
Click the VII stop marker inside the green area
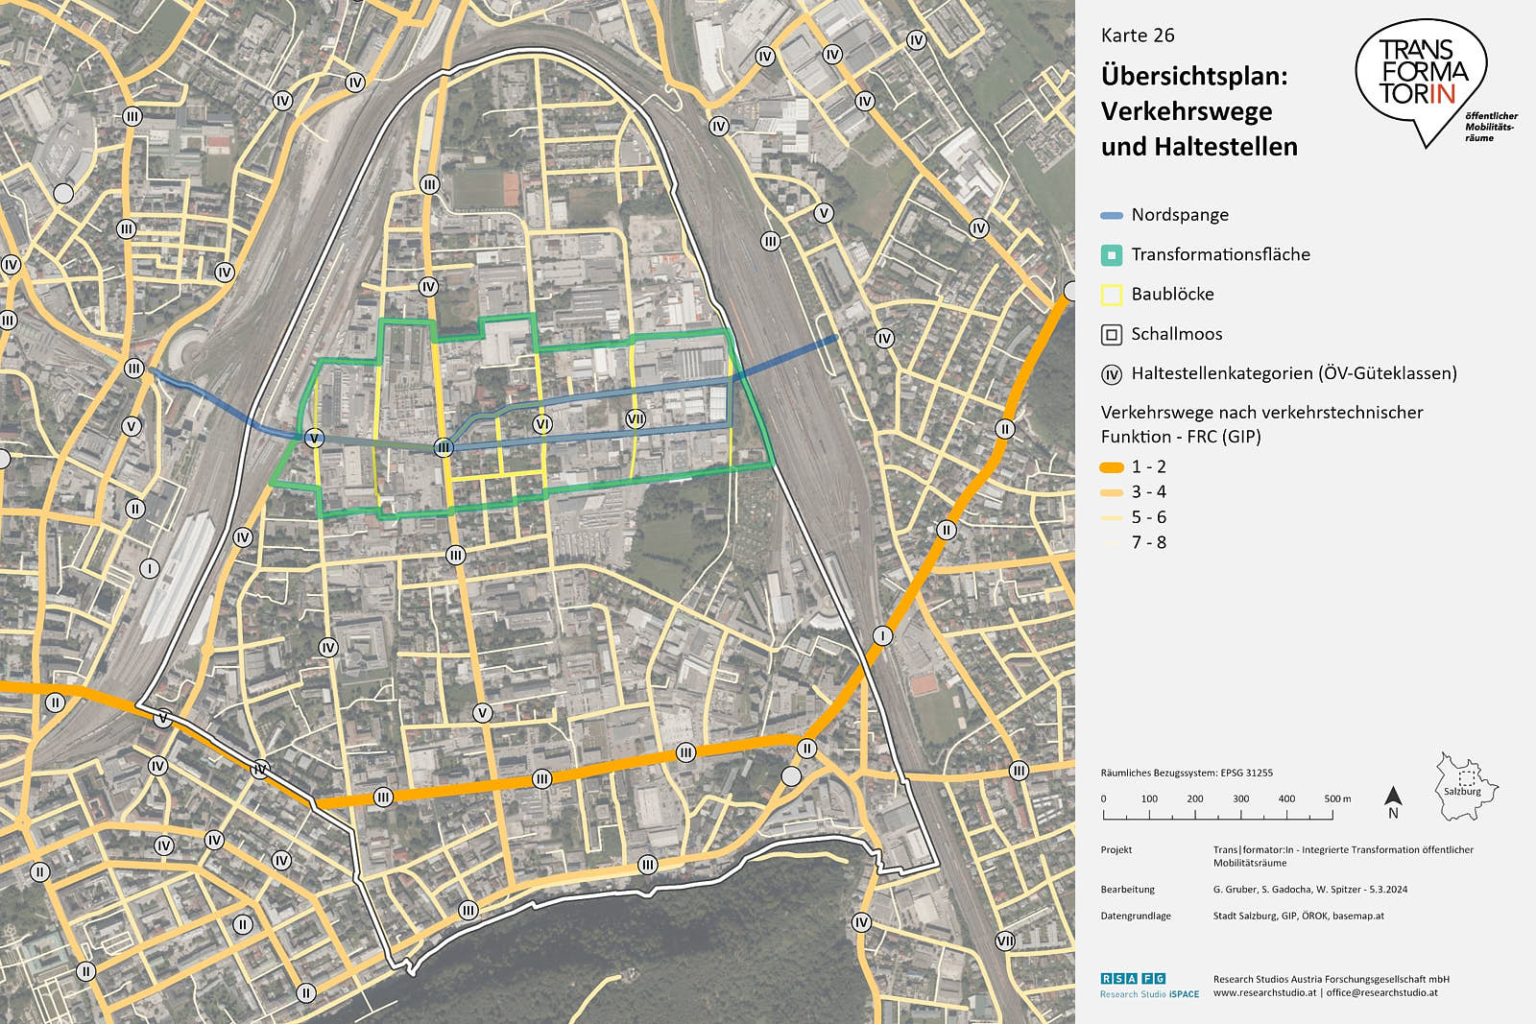pos(636,418)
